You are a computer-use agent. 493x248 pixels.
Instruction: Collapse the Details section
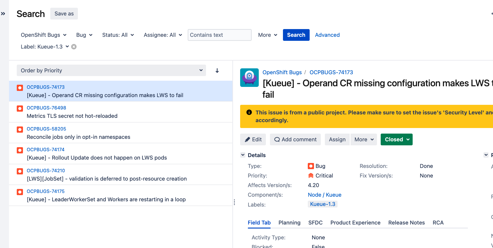coord(243,155)
